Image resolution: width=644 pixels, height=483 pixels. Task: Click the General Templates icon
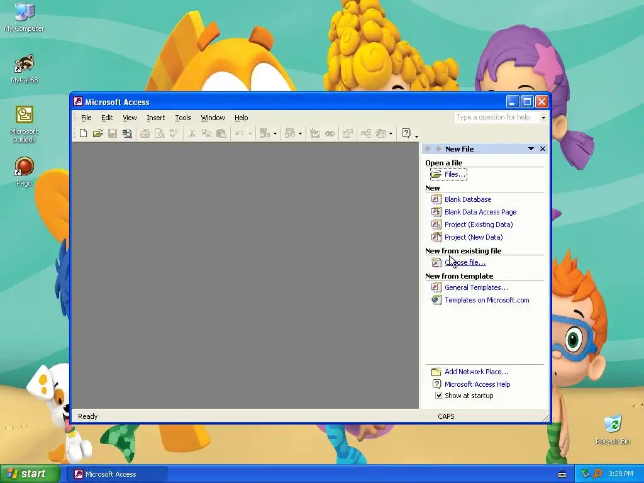[x=436, y=287]
